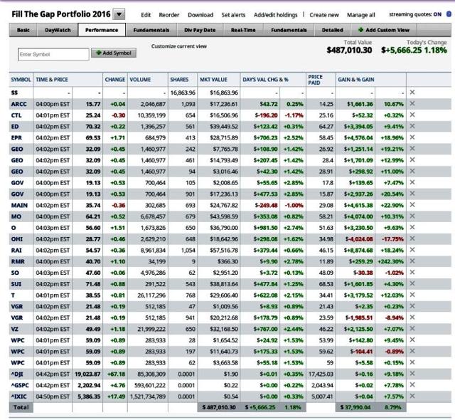Image resolution: width=455 pixels, height=420 pixels.
Task: Delete the RAI holding row
Action: pyautogui.click(x=412, y=250)
